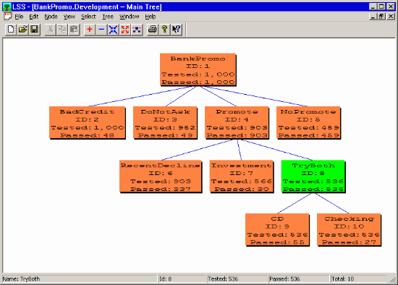Image resolution: width=398 pixels, height=285 pixels.
Task: Click status bar text 'Tested: 536'
Action: (223, 279)
